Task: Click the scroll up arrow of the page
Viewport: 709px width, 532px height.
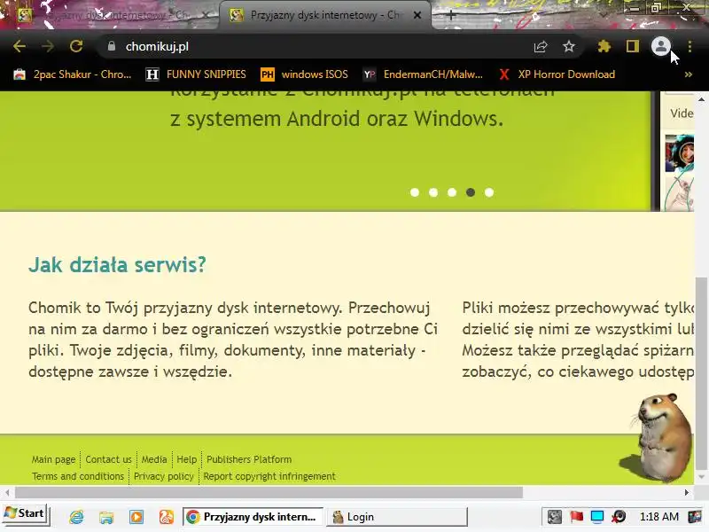Action: click(x=701, y=99)
